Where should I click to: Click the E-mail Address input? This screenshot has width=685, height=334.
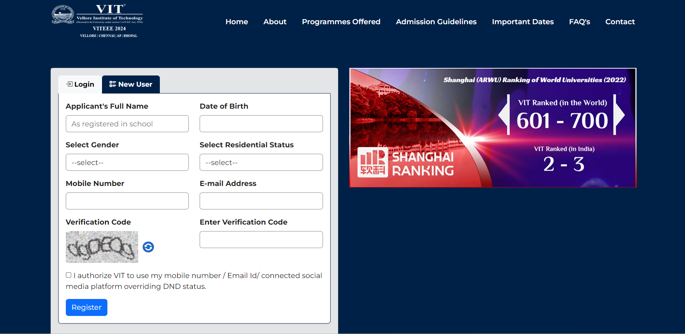[x=261, y=201]
